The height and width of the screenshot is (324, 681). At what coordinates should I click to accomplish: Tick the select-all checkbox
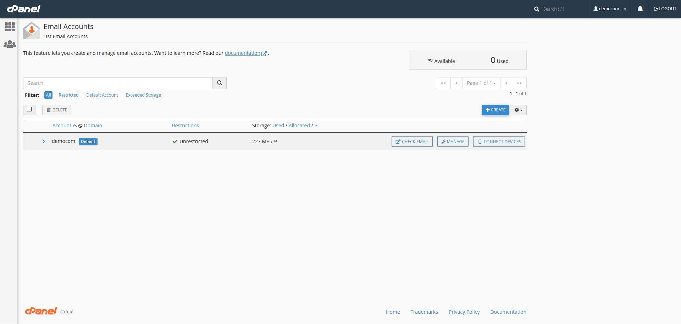pyautogui.click(x=29, y=110)
